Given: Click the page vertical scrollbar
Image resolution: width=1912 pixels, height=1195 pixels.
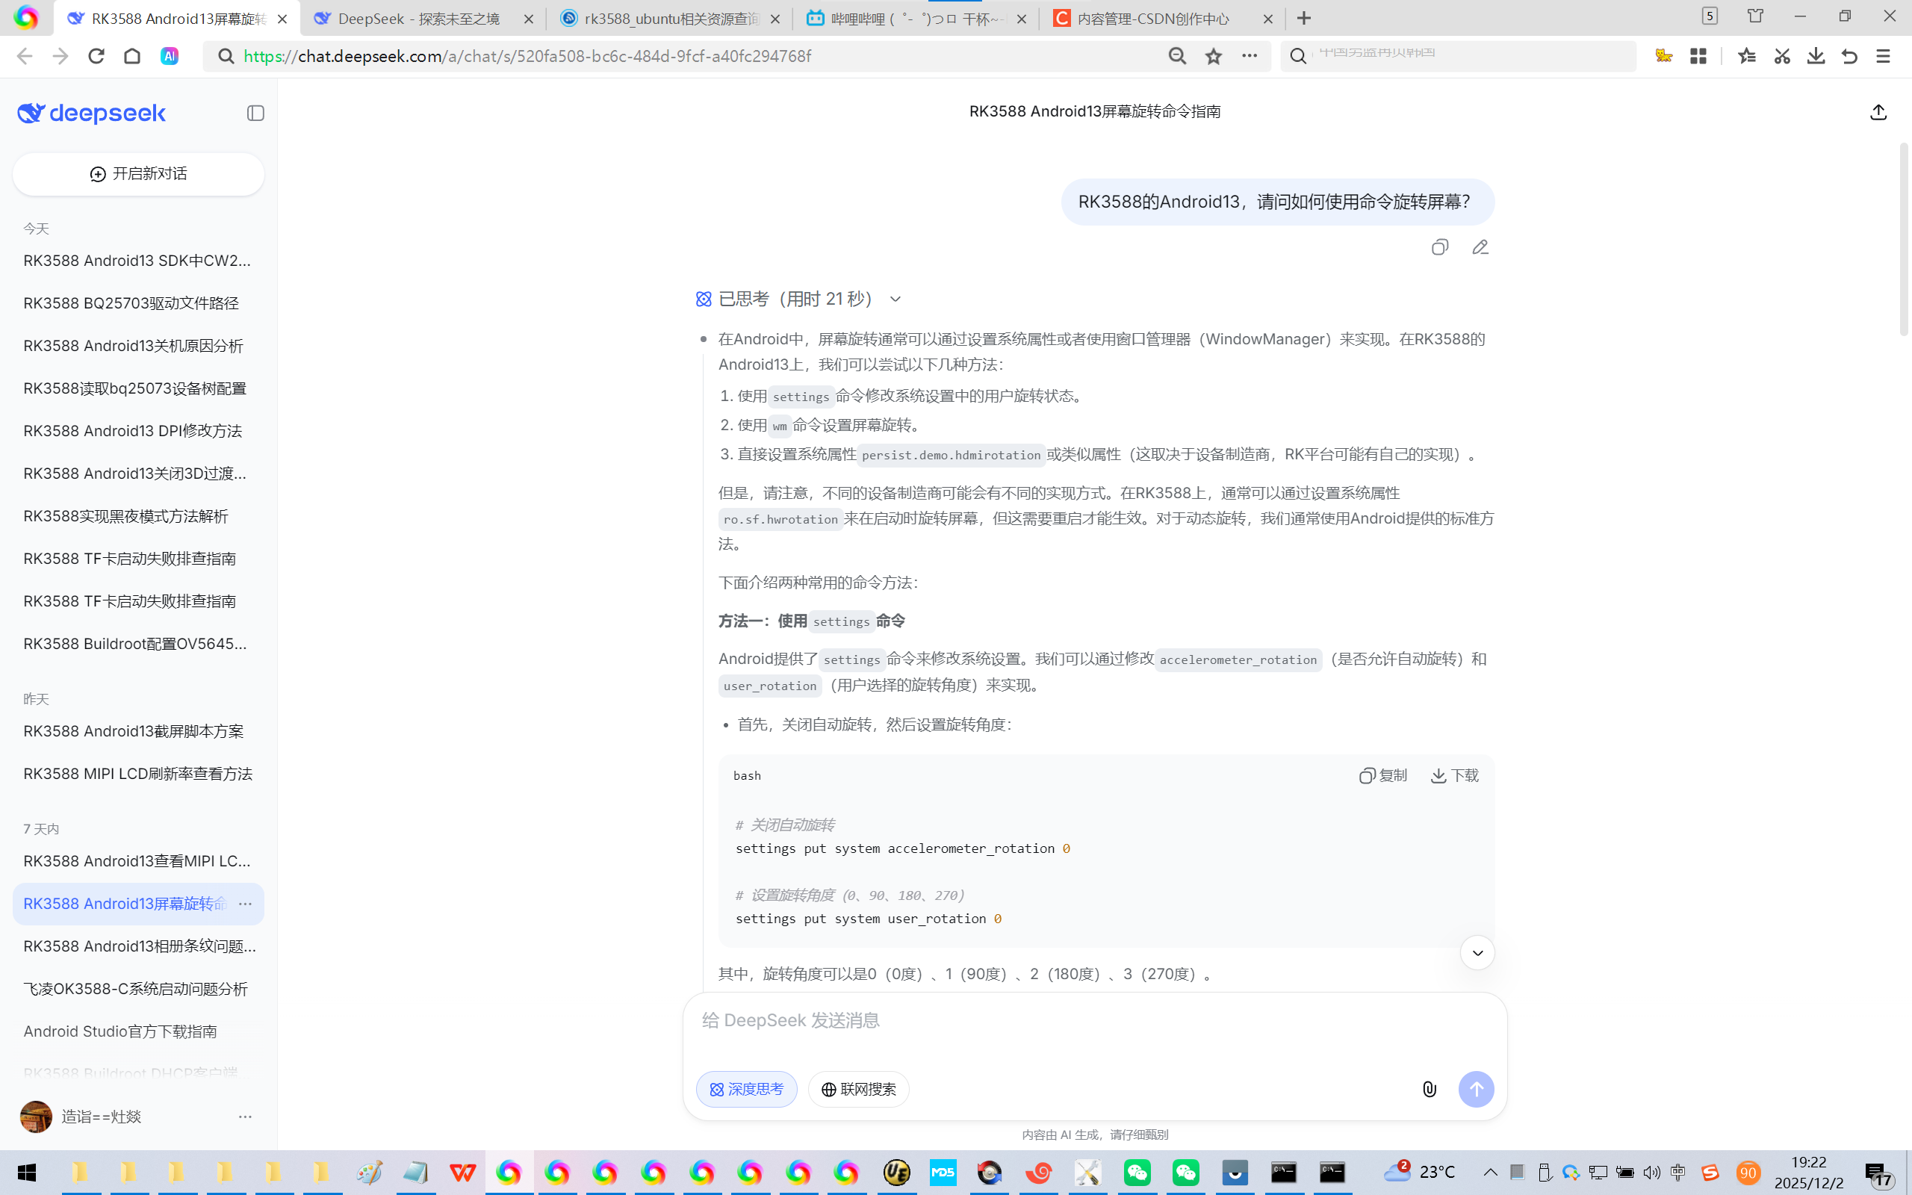Looking at the screenshot, I should pos(1903,237).
